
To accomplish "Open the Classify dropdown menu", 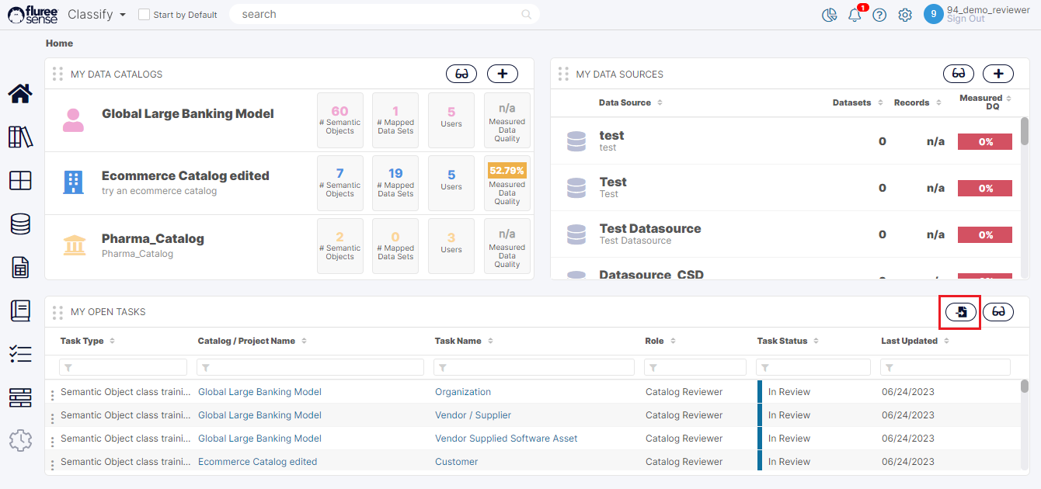I will (97, 15).
